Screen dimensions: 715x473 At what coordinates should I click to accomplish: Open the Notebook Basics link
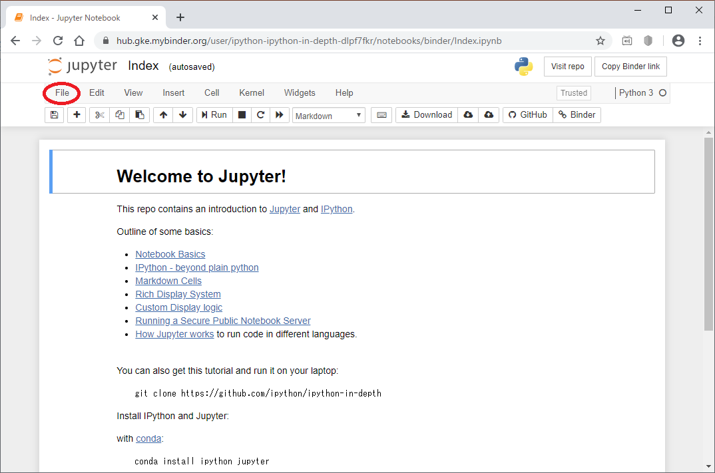tap(170, 254)
